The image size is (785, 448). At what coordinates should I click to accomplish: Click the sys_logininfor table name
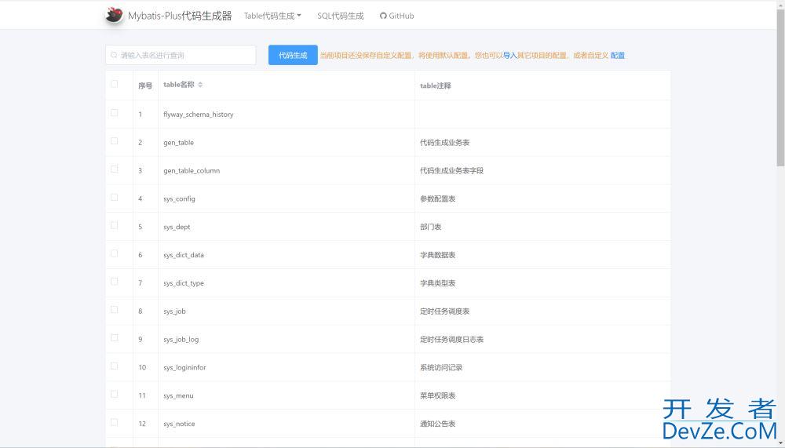[184, 367]
